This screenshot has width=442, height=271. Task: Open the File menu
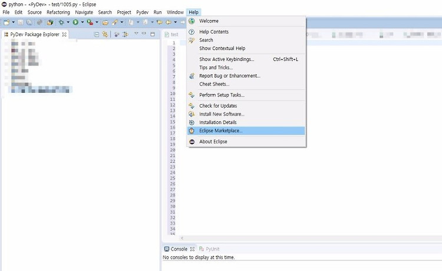(x=6, y=12)
